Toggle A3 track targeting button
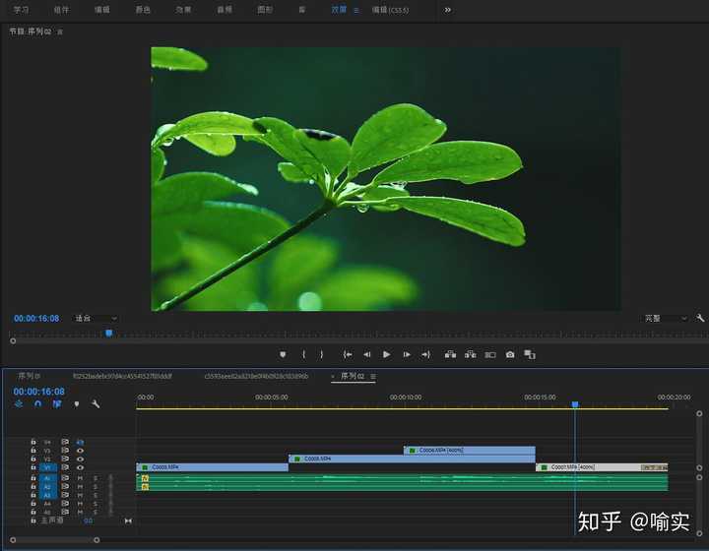This screenshot has width=709, height=551. 48,495
